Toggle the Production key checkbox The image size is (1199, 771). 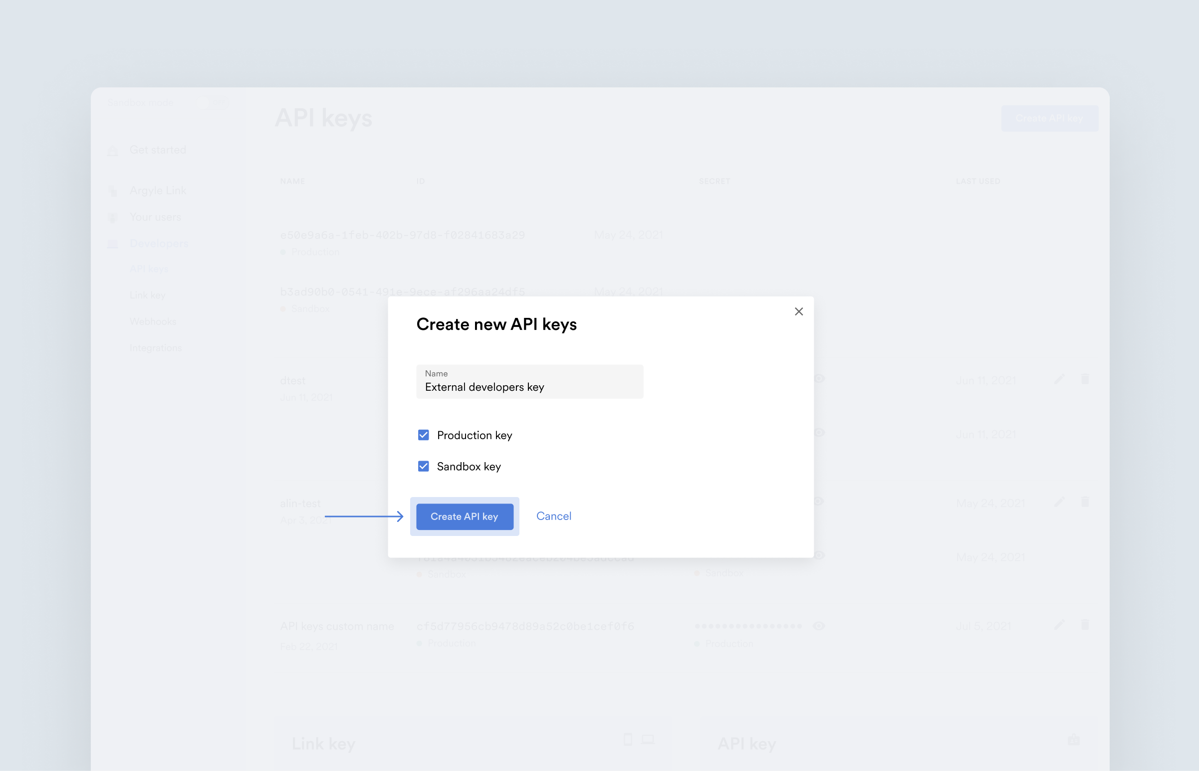(422, 435)
